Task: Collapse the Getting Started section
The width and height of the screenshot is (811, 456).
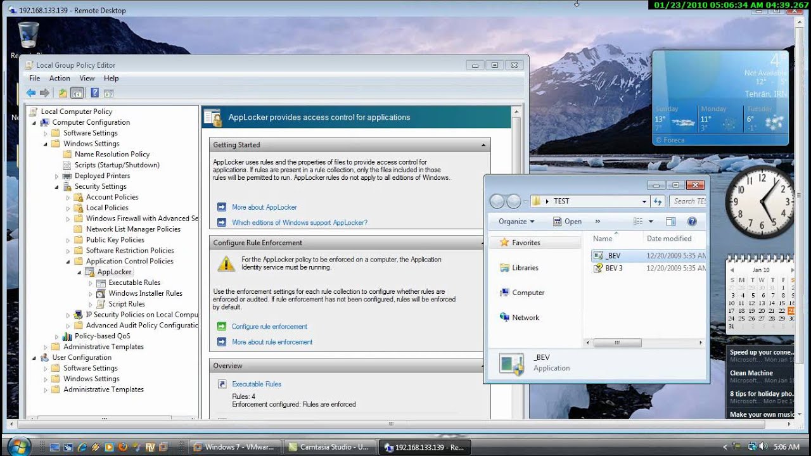Action: (x=483, y=145)
